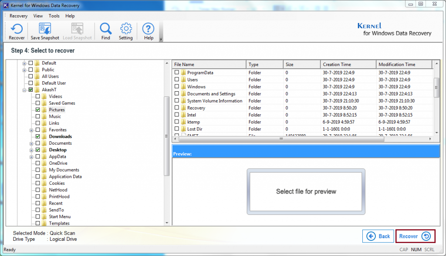The image size is (446, 256).
Task: Open the Tools menu
Action: pos(54,16)
